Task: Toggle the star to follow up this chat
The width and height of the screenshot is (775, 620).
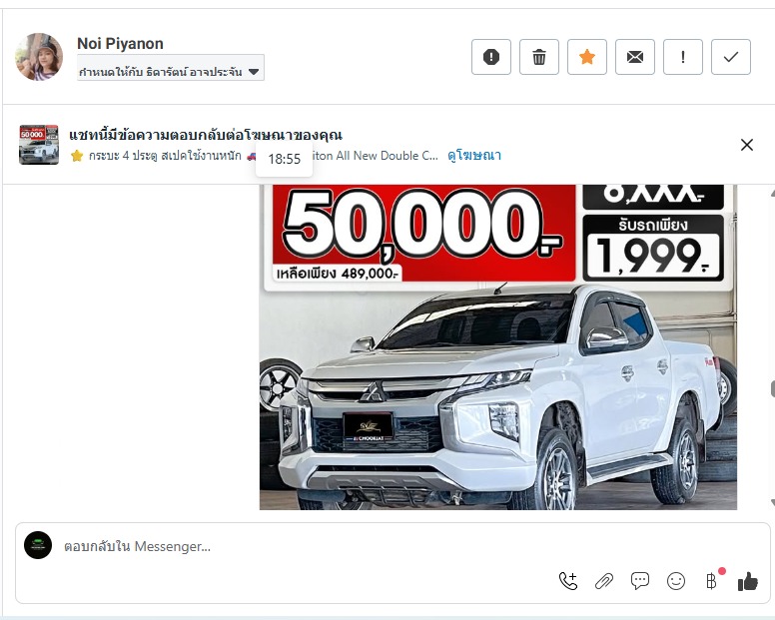Action: click(586, 57)
